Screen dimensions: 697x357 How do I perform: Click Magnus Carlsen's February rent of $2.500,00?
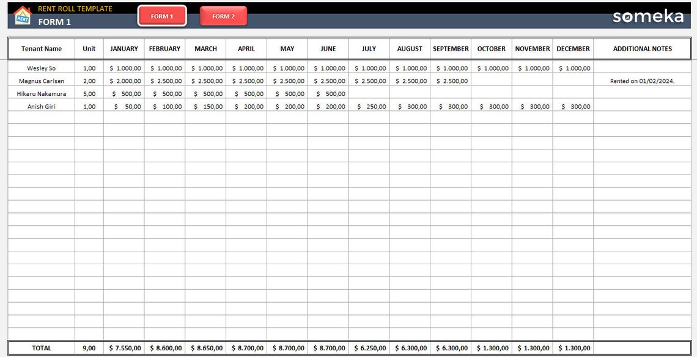(x=164, y=81)
